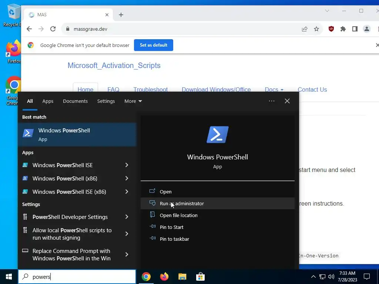Expand Windows PowerShell (x86) options chevron
The width and height of the screenshot is (379, 284).
click(127, 178)
